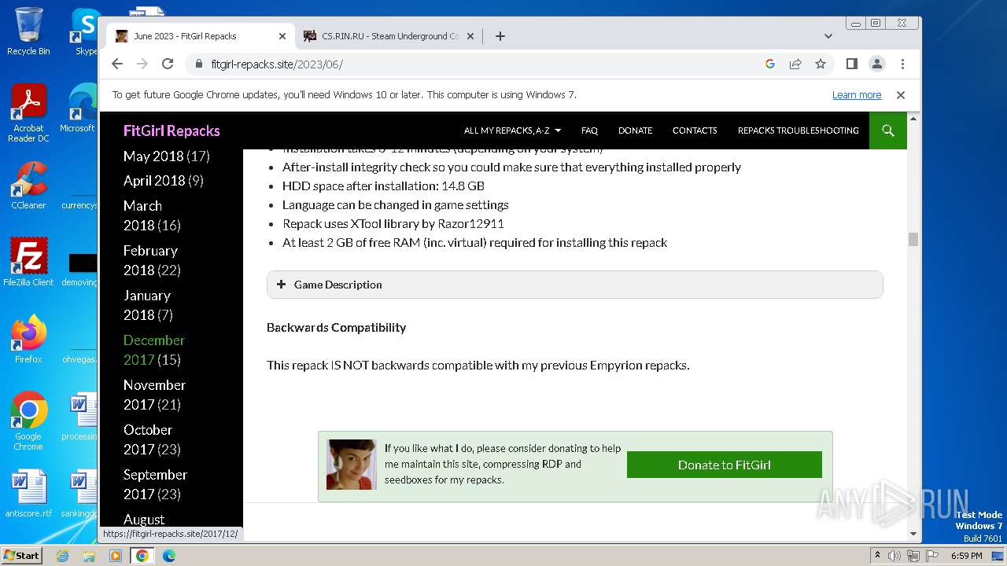
Task: Bookmark this page with the star icon
Action: pos(821,64)
